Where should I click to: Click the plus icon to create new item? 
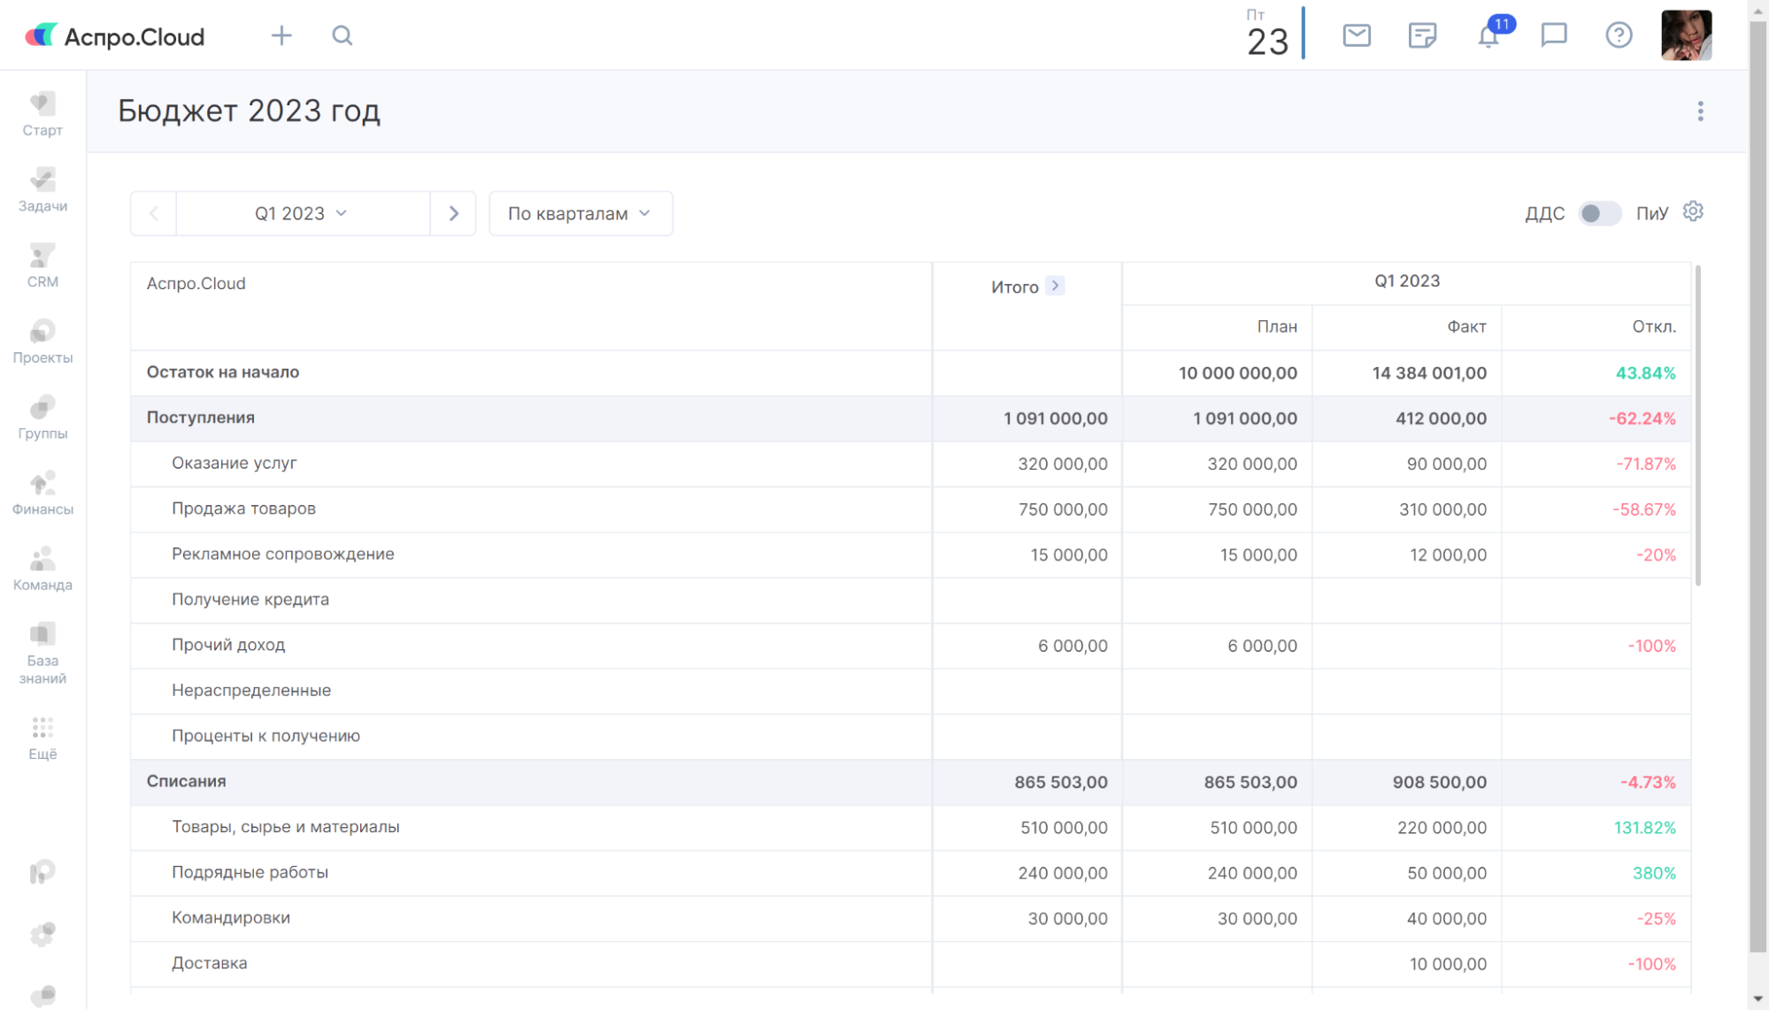(x=281, y=35)
